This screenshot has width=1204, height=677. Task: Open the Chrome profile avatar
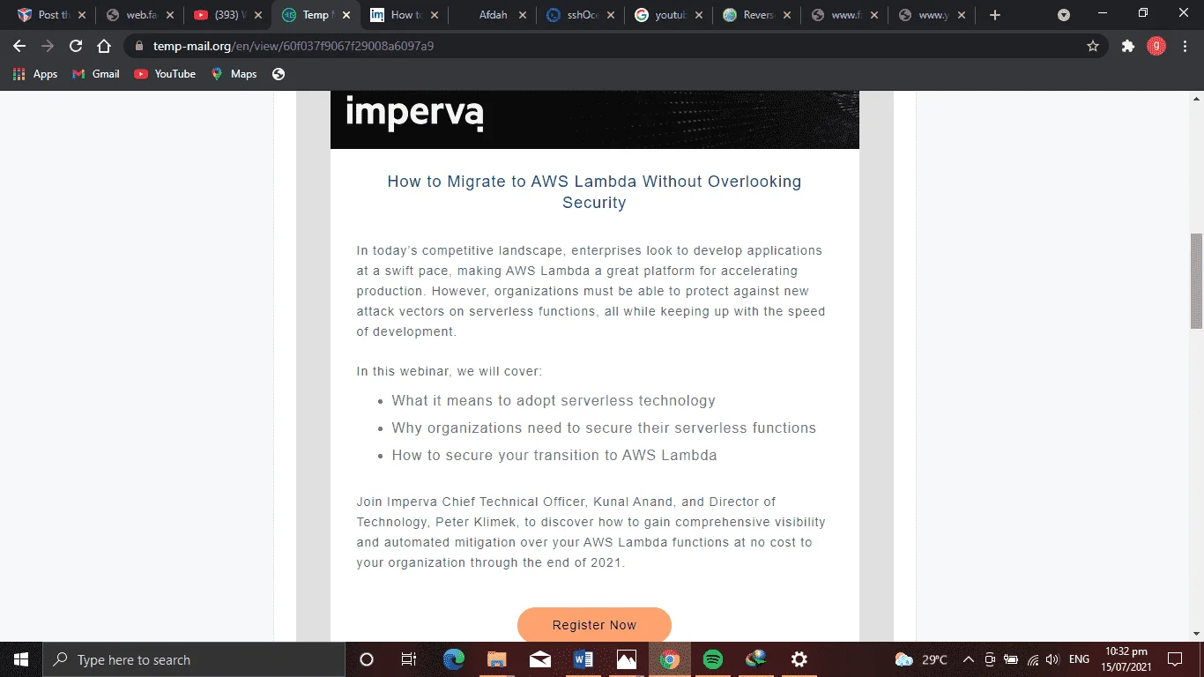[1156, 46]
